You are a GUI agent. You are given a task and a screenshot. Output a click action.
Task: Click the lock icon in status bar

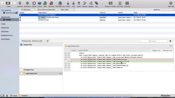7,96
